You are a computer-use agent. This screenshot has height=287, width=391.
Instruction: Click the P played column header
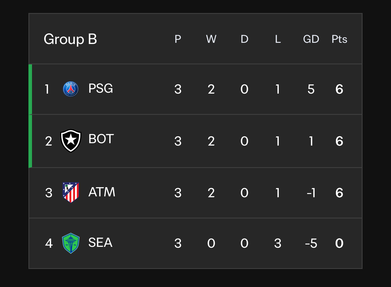[x=178, y=39]
